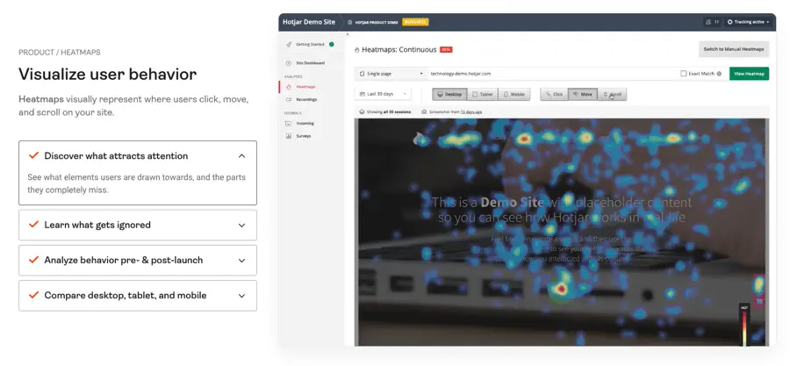This screenshot has width=790, height=366.
Task: Click the sessions icon beside 'Showing all 35 sessions'
Action: pos(362,111)
